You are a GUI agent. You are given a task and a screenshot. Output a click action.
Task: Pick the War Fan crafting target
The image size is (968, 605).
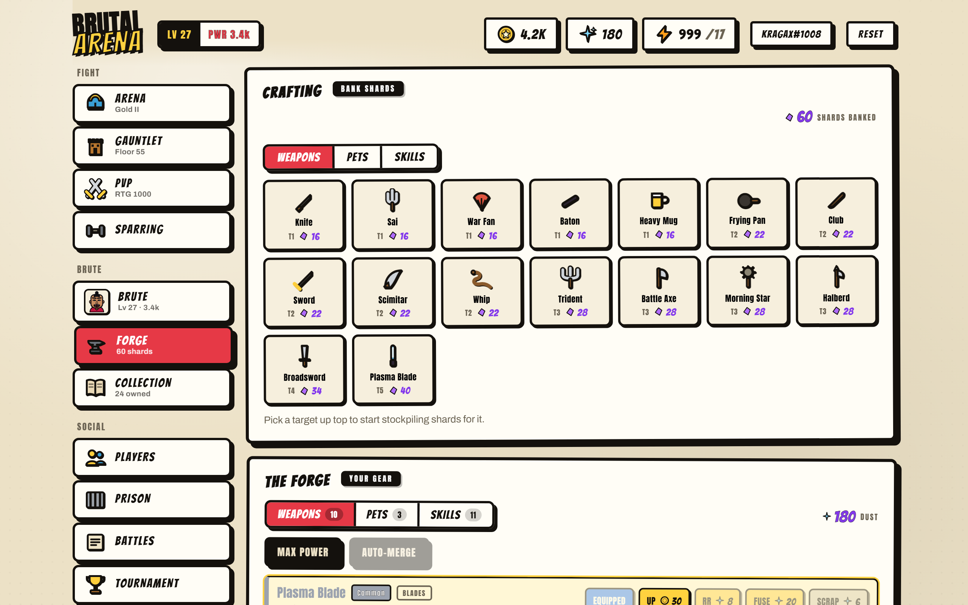(482, 214)
